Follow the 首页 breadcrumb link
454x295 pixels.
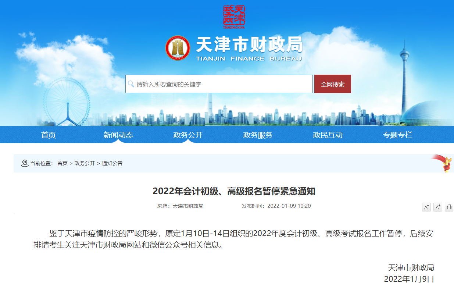[x=62, y=163]
